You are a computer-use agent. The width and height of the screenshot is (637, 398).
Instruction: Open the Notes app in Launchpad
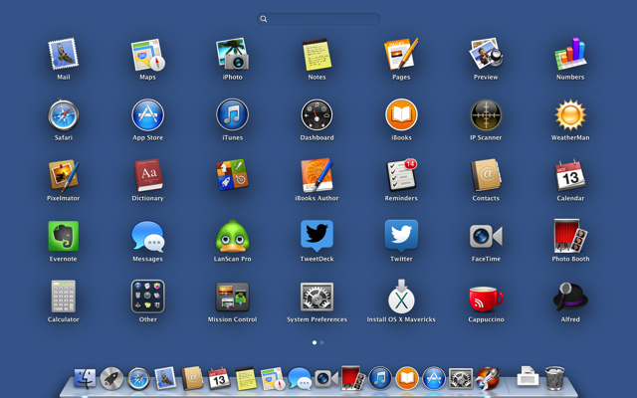tap(317, 54)
